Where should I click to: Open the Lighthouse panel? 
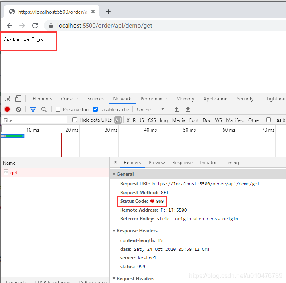click(x=276, y=99)
